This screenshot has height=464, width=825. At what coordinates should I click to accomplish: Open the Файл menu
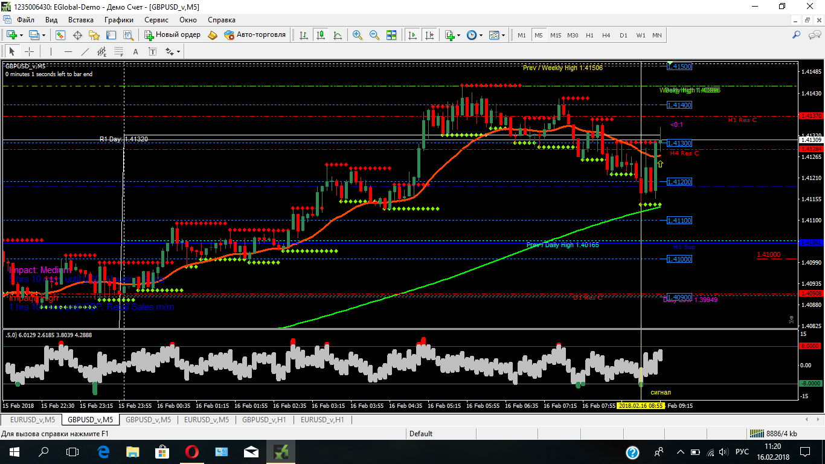tap(25, 20)
